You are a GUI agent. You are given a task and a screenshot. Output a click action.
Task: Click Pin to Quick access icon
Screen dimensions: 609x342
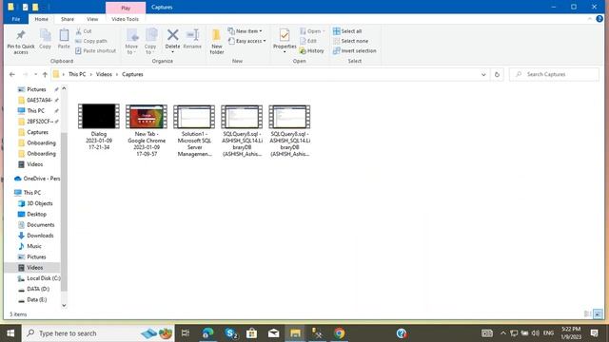pyautogui.click(x=21, y=36)
